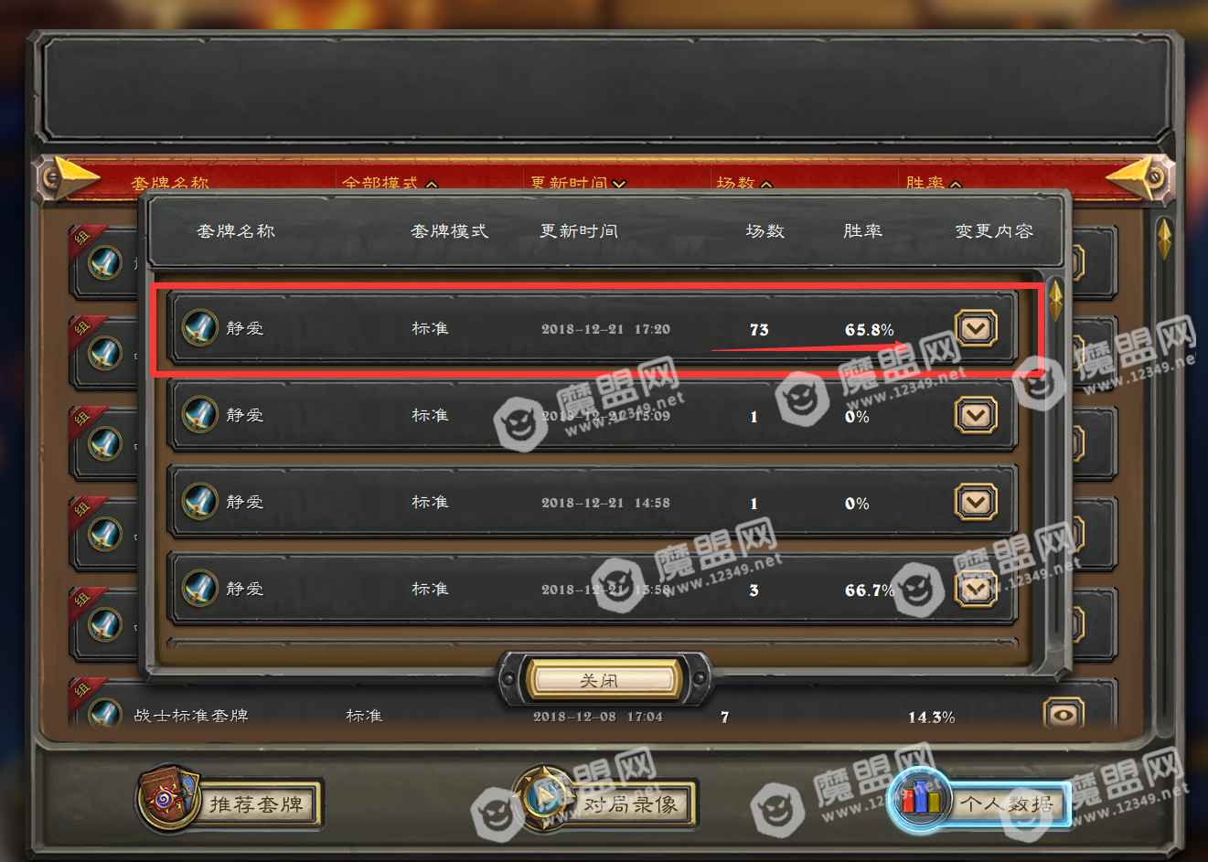Expand the changes for the 66.7% win-rate deck
The width and height of the screenshot is (1208, 862).
pyautogui.click(x=976, y=589)
